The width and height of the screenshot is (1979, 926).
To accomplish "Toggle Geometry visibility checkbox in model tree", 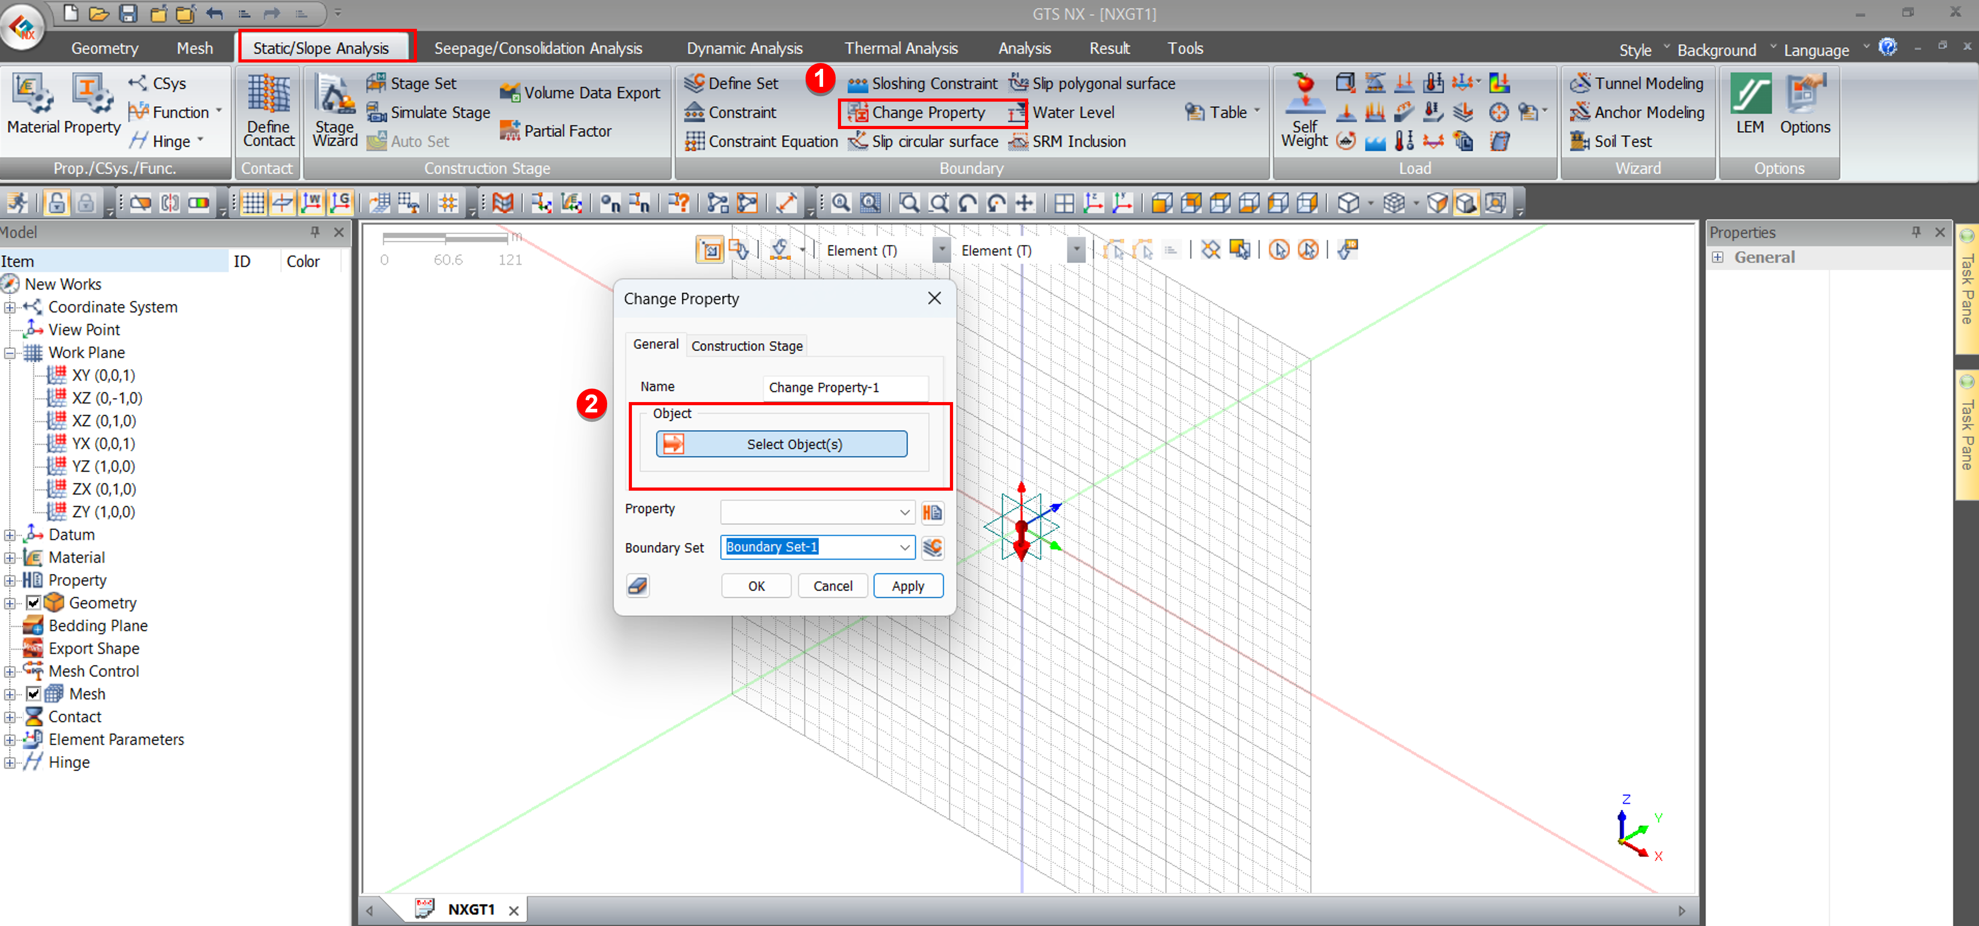I will (x=33, y=603).
